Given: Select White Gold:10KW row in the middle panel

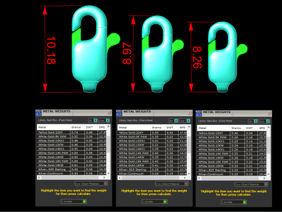Looking at the screenshot, I should pos(152,145).
